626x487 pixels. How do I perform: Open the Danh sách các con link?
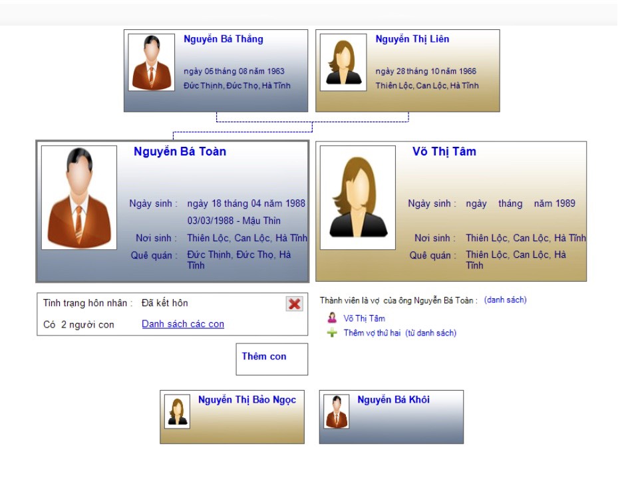pyautogui.click(x=183, y=324)
